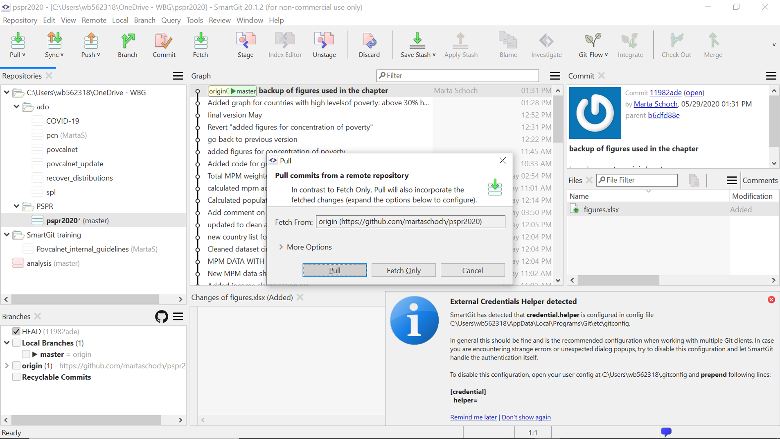Open the Files panel hamburger menu
Viewport: 780px width, 439px height.
pyautogui.click(x=732, y=180)
